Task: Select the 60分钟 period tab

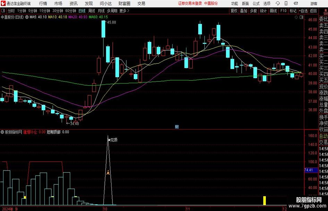Action: coord(71,11)
